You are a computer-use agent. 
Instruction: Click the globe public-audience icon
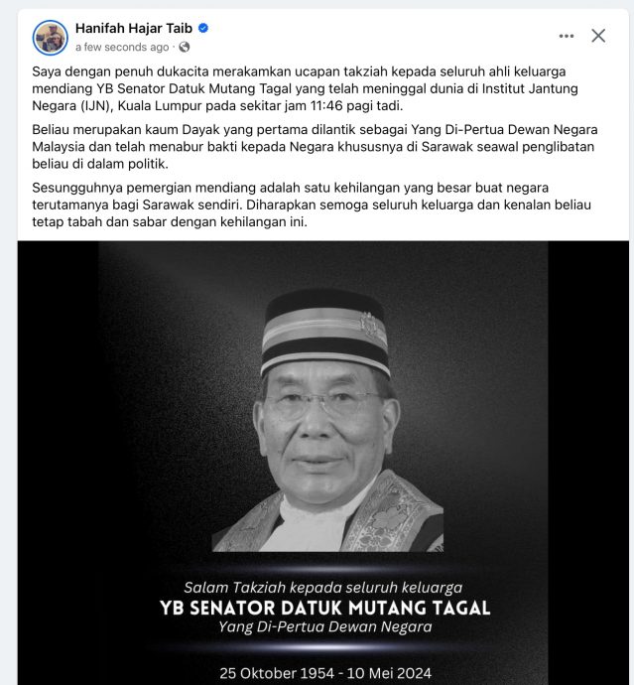tap(185, 47)
